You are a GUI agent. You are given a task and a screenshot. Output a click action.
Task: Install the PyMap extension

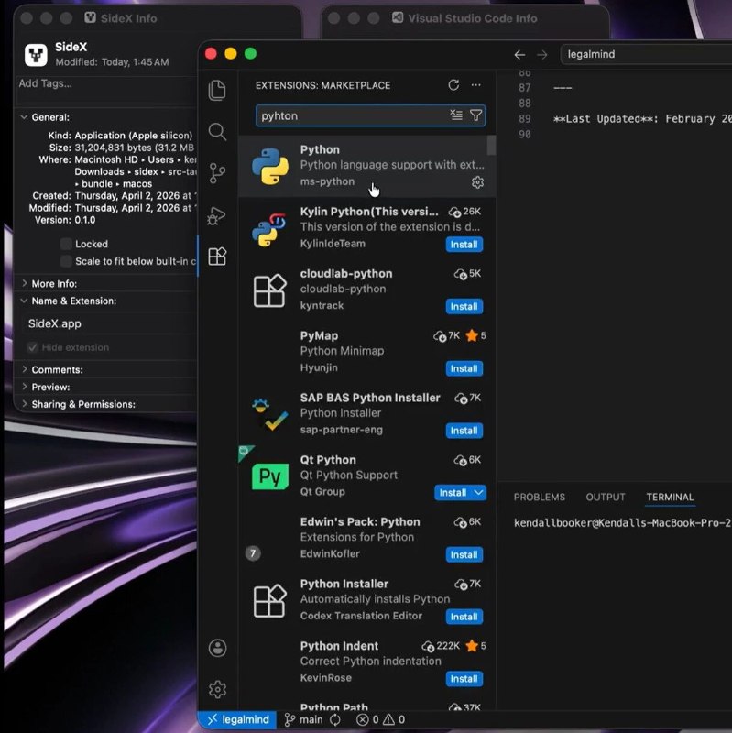pos(464,369)
